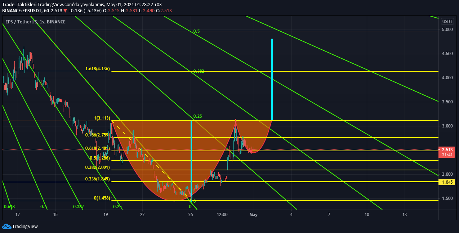This screenshot has width=459, height=233.
Task: Click the USDT currency label box
Action: pyautogui.click(x=447, y=21)
